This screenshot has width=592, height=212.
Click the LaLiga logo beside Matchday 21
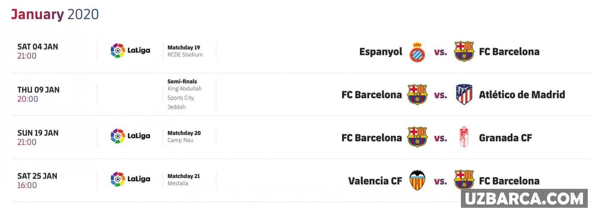click(x=130, y=179)
